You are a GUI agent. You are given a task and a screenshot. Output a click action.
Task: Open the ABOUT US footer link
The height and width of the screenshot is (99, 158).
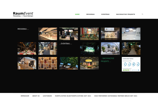[x=36, y=96]
